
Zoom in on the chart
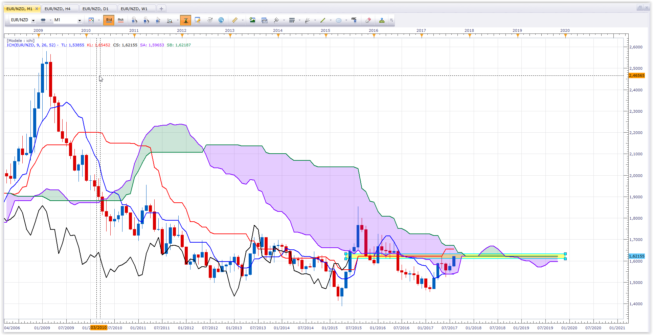(134, 20)
